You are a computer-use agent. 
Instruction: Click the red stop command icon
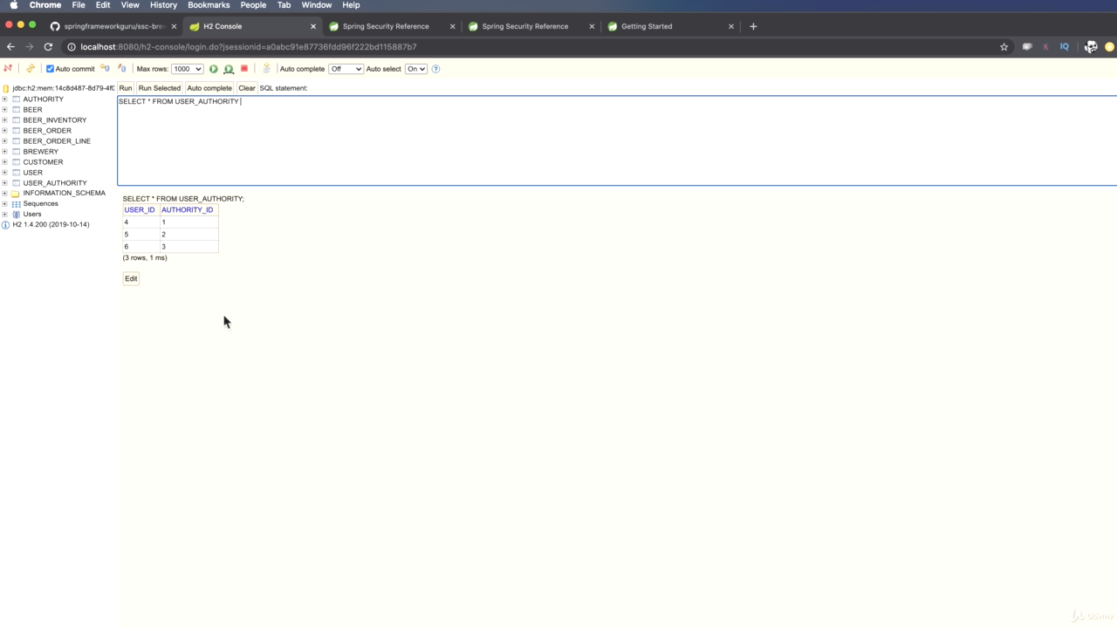tap(244, 69)
